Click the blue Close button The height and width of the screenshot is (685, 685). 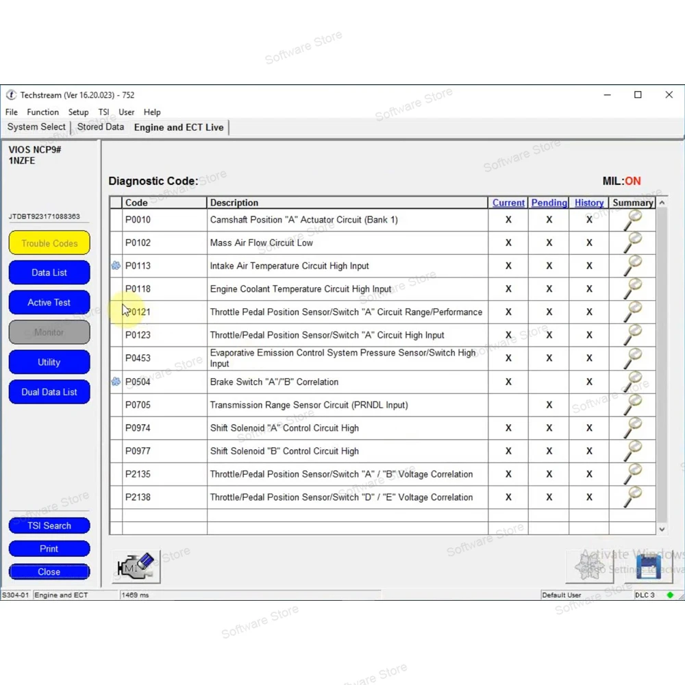49,572
